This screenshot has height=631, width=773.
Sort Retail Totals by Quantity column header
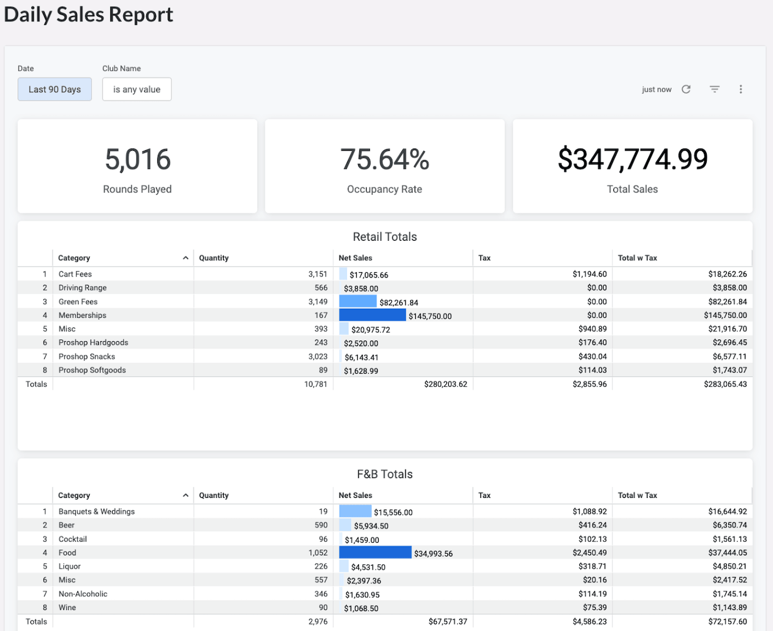pos(214,258)
